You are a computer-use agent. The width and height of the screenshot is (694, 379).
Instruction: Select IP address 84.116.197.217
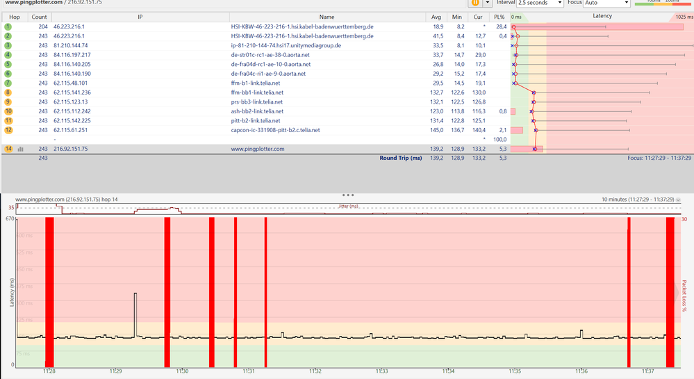pyautogui.click(x=72, y=55)
